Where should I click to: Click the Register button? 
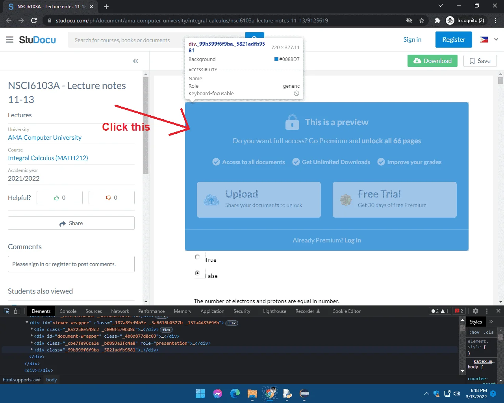(x=454, y=40)
